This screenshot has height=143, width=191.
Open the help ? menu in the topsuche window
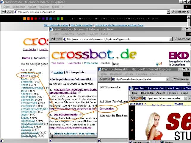[x=62, y=7]
